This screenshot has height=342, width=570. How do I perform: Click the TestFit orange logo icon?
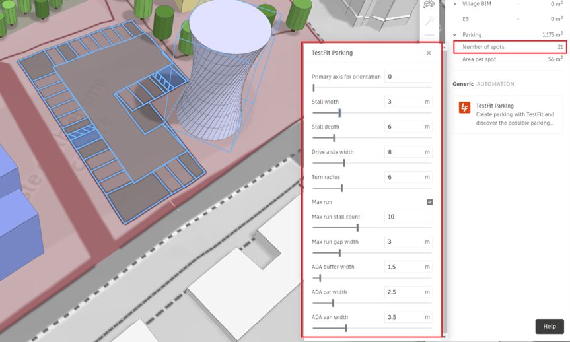464,107
